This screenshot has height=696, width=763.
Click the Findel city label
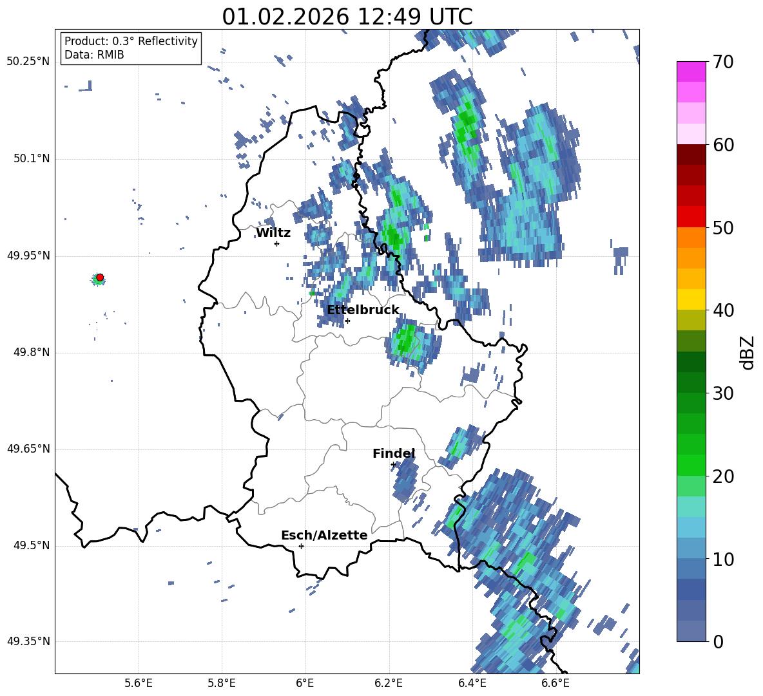click(394, 453)
